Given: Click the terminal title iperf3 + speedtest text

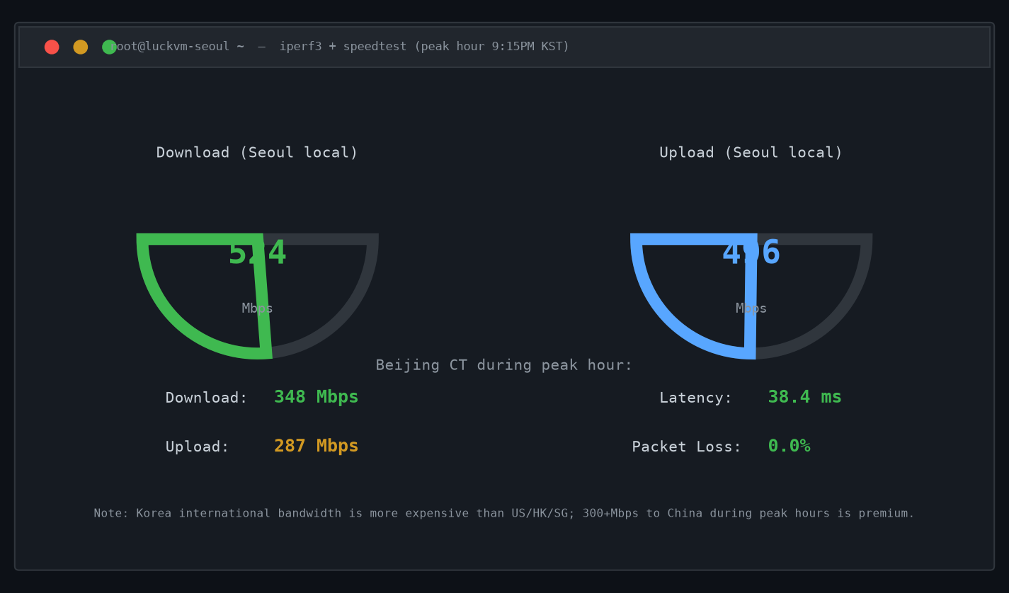Looking at the screenshot, I should click(x=339, y=47).
